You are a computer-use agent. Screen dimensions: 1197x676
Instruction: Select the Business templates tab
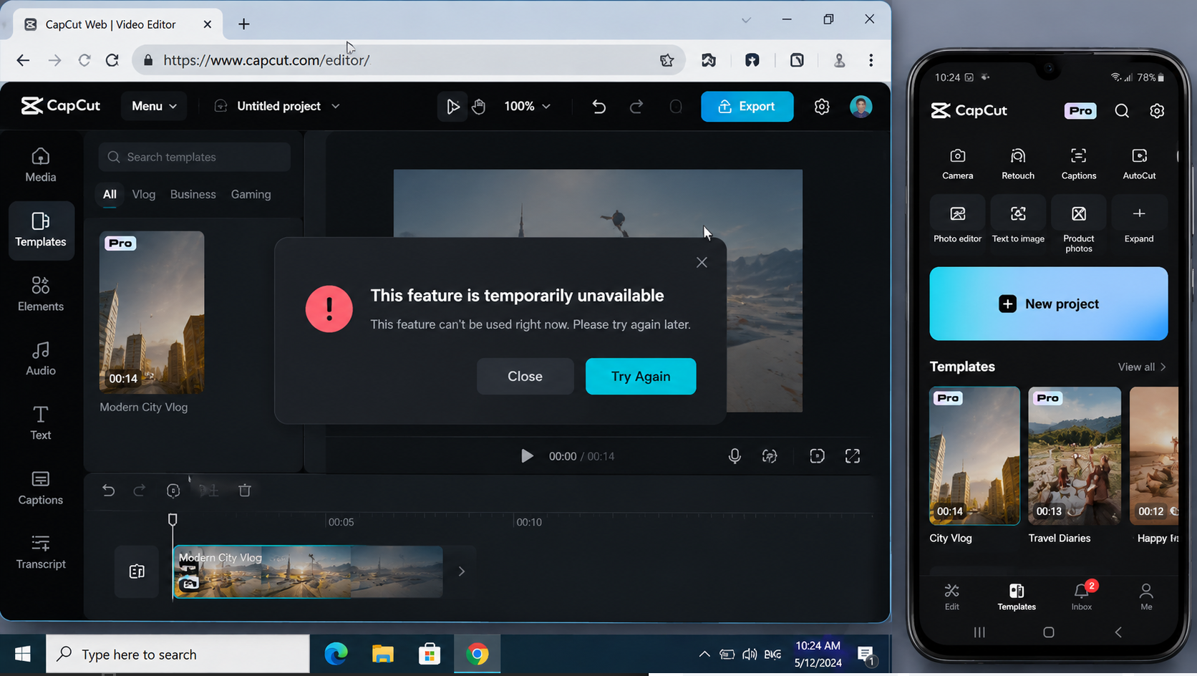[193, 195]
